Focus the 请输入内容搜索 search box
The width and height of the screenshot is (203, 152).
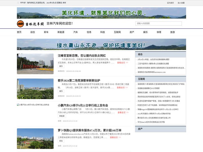click(x=158, y=23)
